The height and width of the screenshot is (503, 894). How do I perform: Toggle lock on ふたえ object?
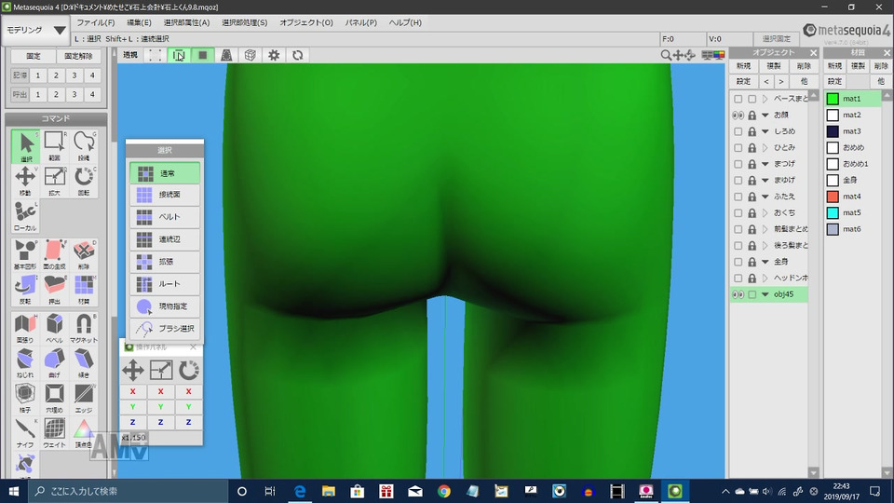click(752, 197)
